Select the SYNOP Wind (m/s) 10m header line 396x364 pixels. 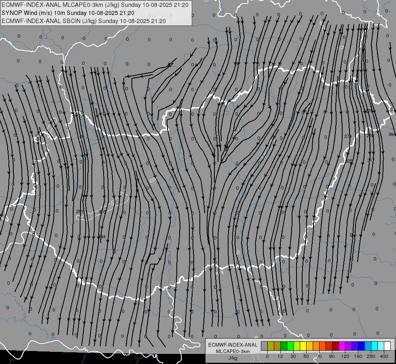68,13
